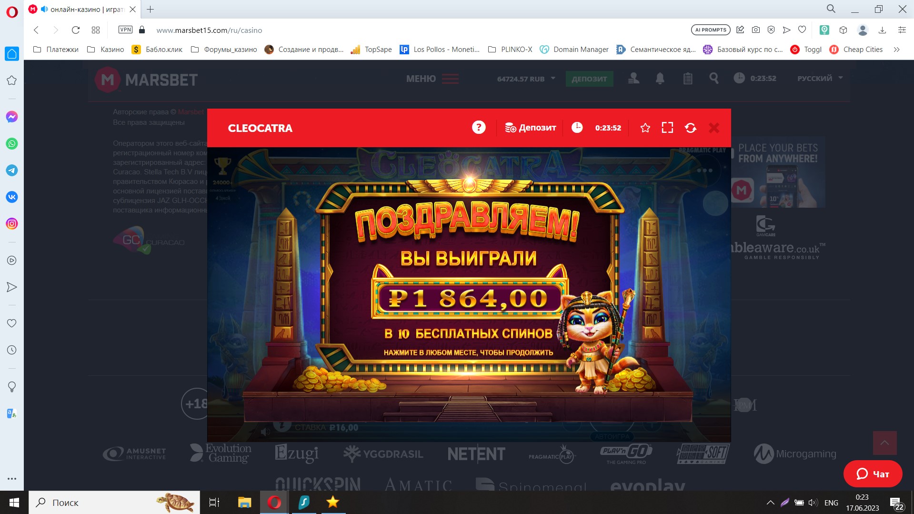914x514 pixels.
Task: Open Deposit from the game header
Action: (530, 128)
